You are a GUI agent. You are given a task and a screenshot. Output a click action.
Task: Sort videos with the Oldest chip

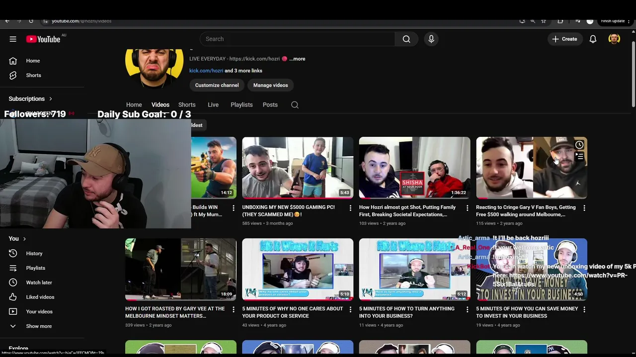click(198, 125)
